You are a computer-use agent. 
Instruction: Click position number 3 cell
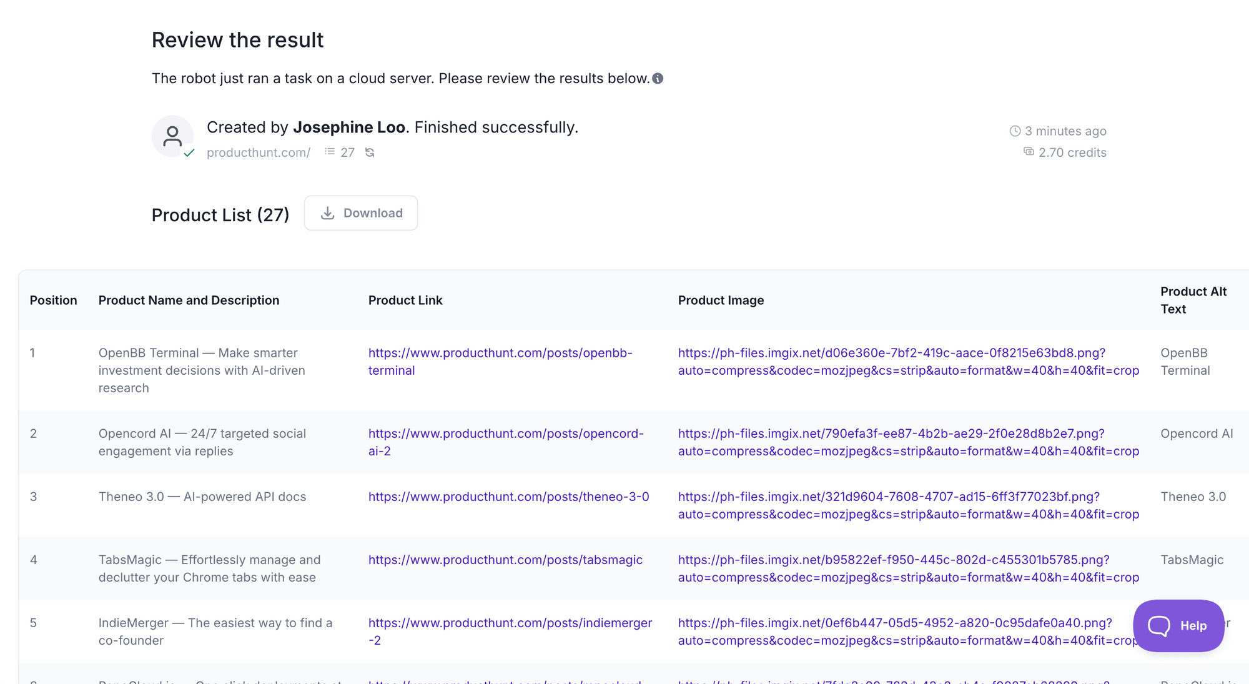(34, 497)
